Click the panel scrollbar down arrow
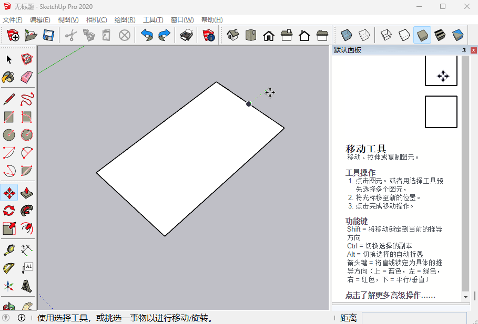Image resolution: width=478 pixels, height=324 pixels. 465,296
